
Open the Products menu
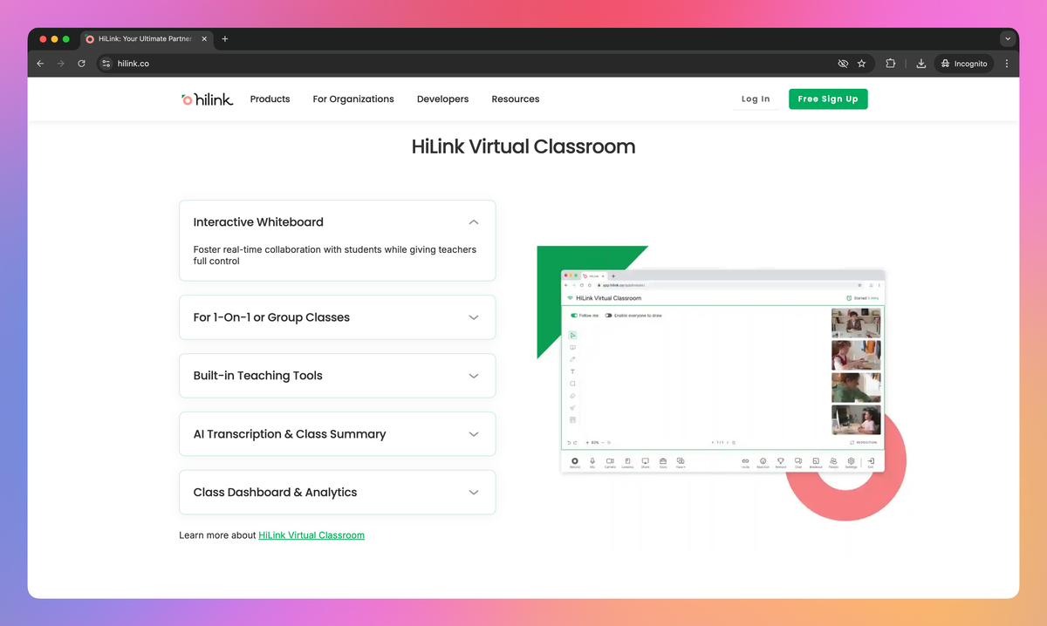[270, 99]
